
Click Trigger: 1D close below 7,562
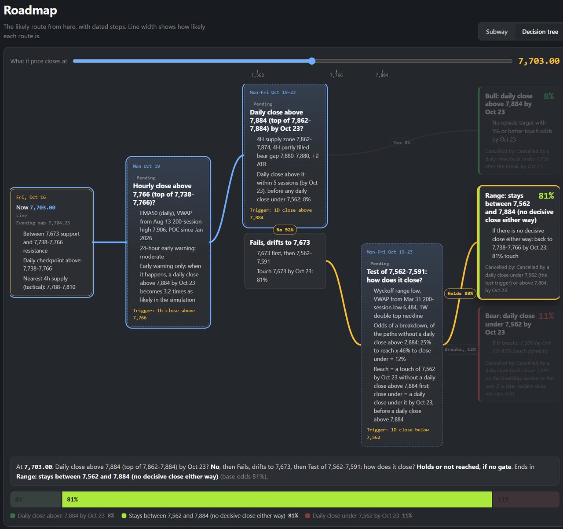398,433
